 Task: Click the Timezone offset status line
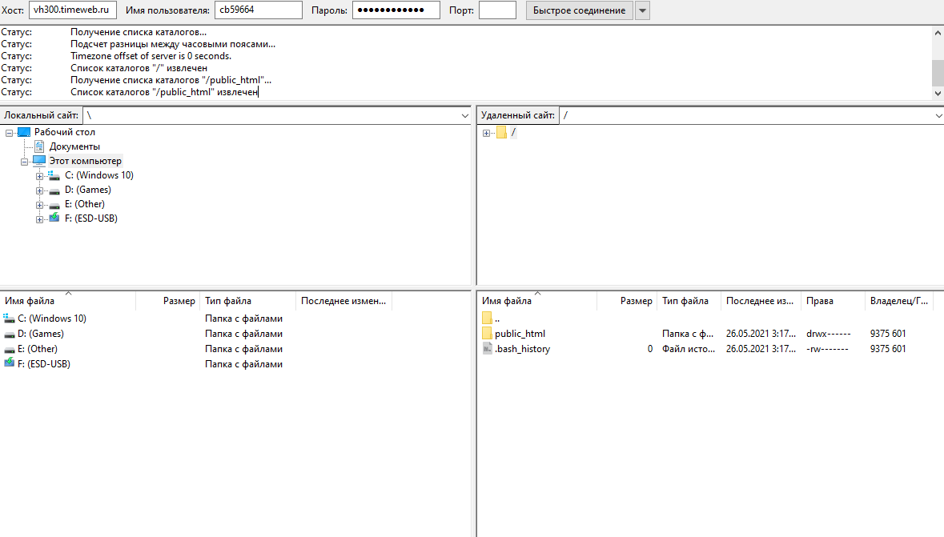pos(151,56)
